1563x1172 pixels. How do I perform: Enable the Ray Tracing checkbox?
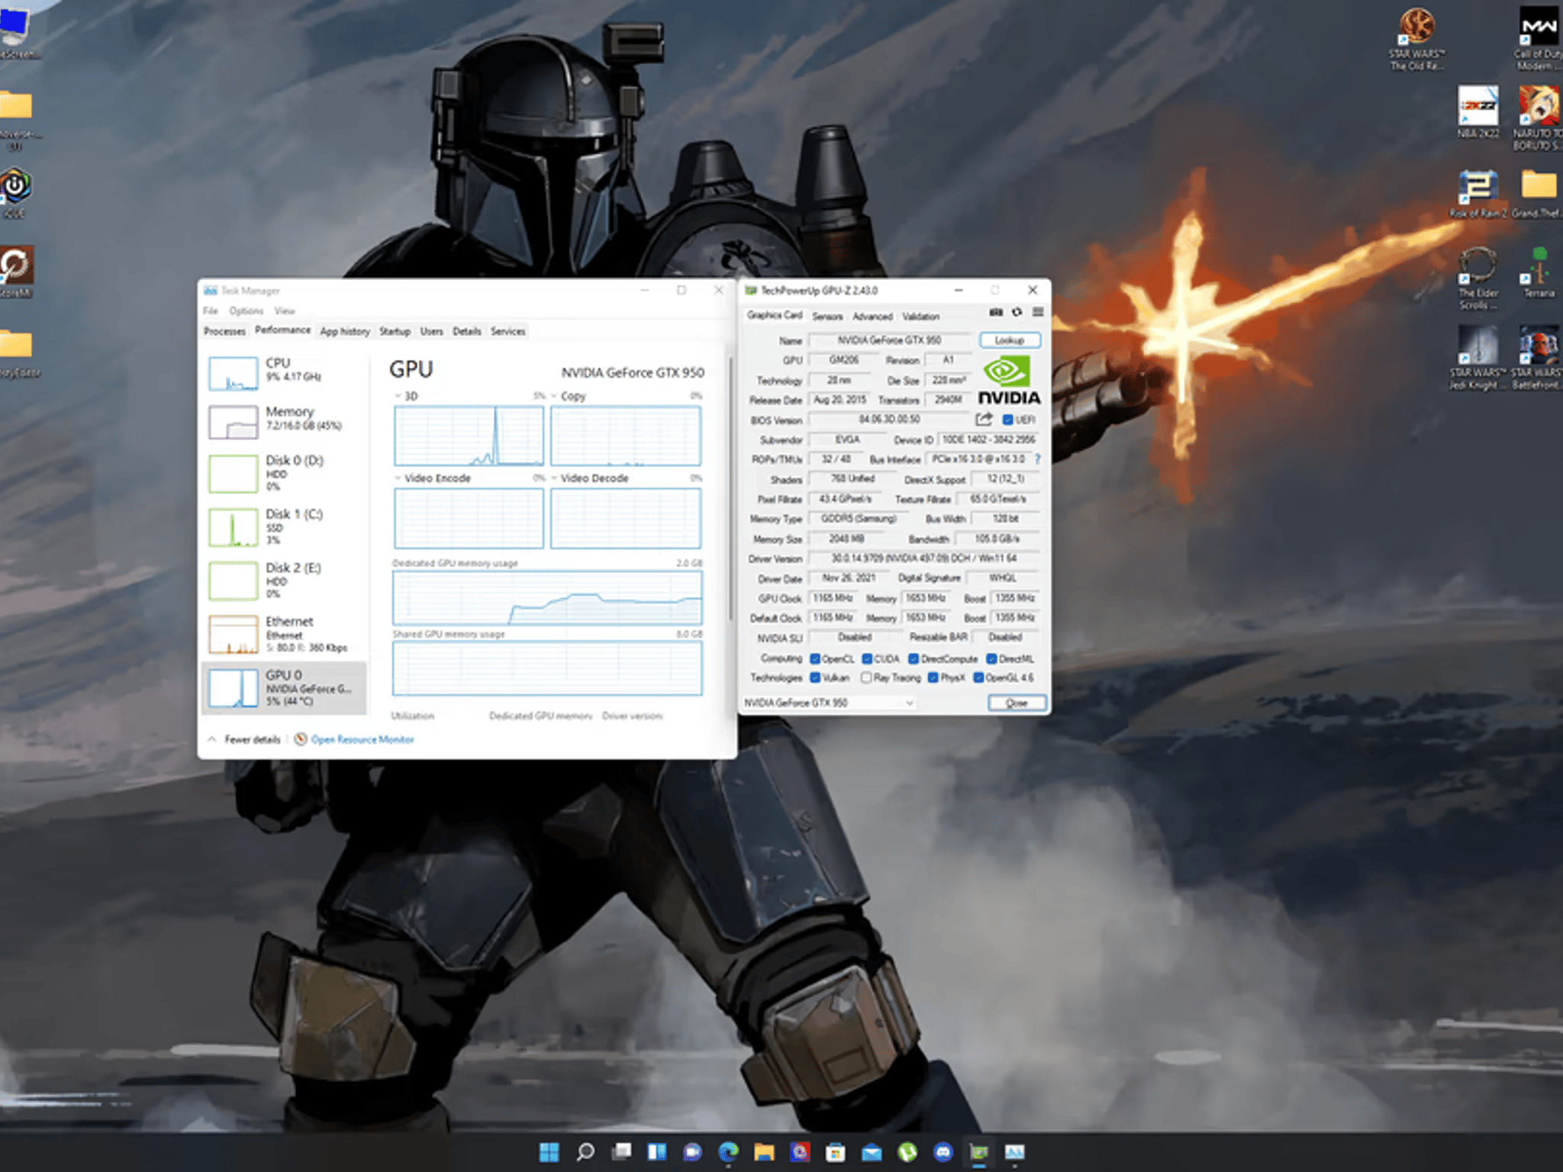pos(866,678)
